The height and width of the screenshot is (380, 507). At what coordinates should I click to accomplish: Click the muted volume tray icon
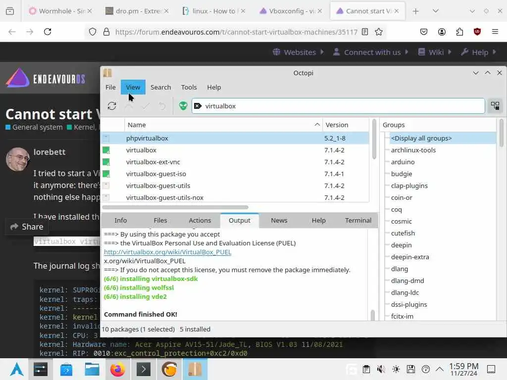coord(381,369)
